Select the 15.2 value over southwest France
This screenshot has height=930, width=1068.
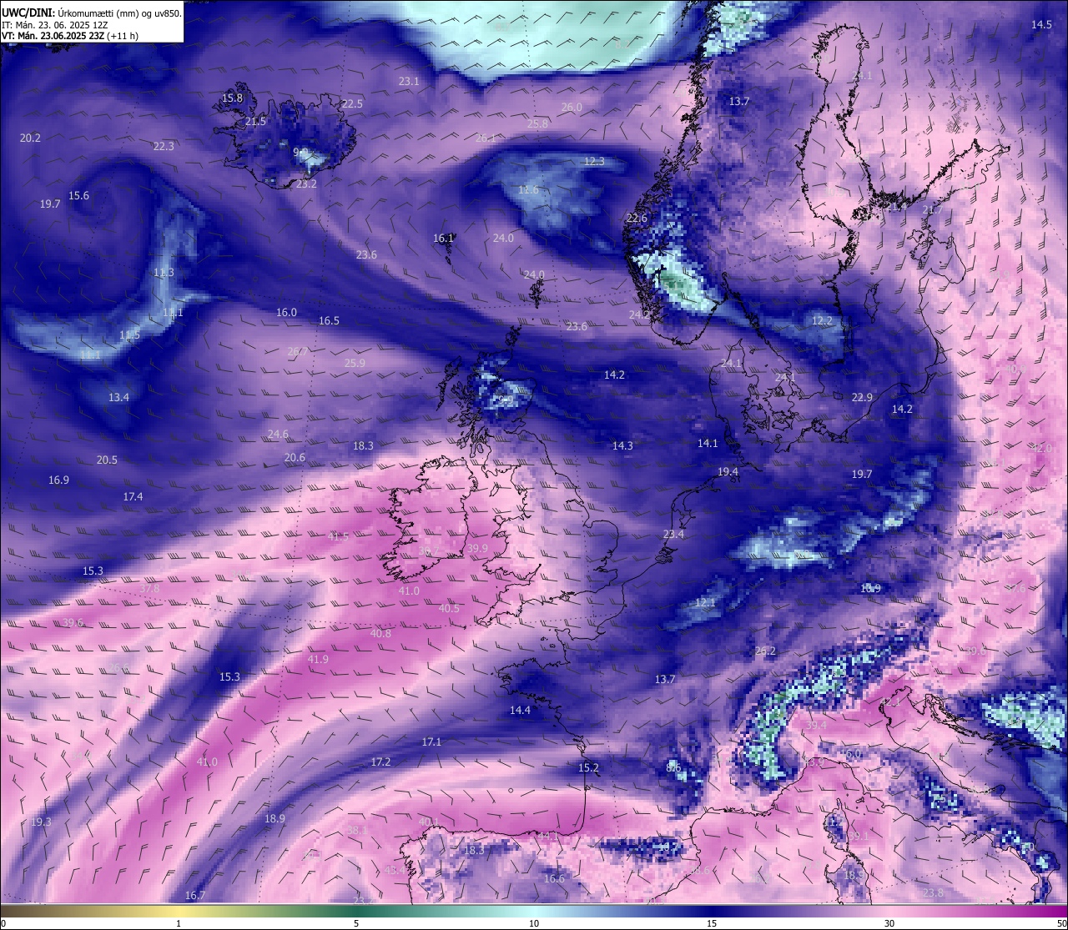tap(588, 768)
